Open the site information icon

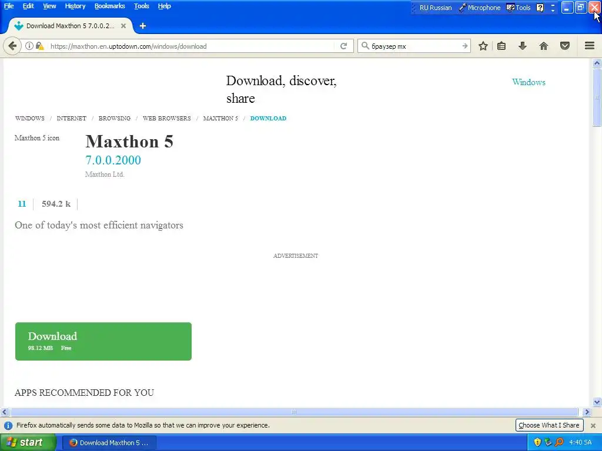(29, 46)
